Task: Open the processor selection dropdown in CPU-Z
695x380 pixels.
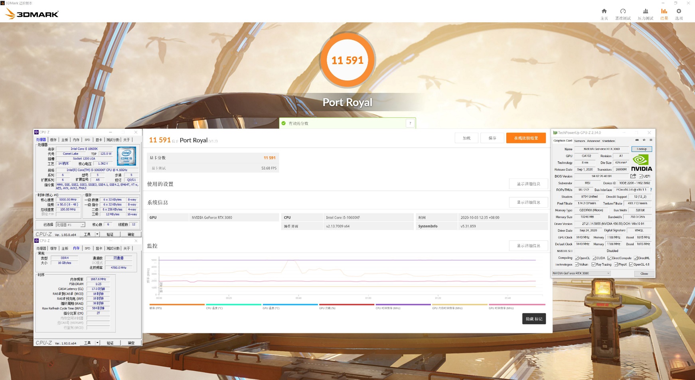Action: tap(71, 224)
